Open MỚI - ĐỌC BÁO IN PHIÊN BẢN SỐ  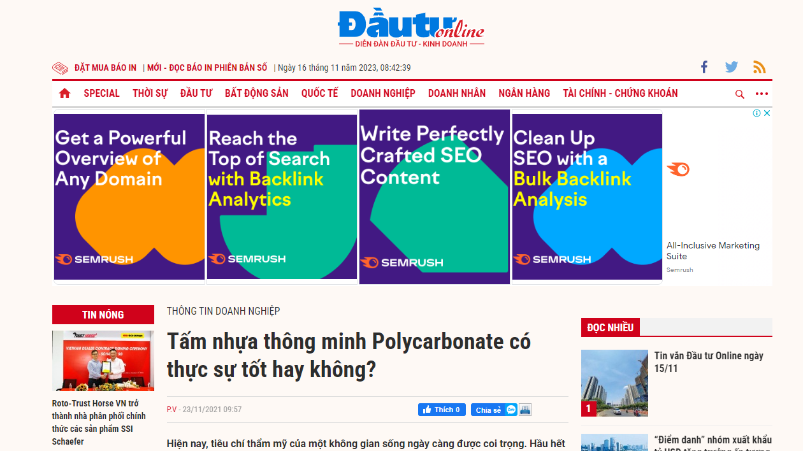(207, 68)
